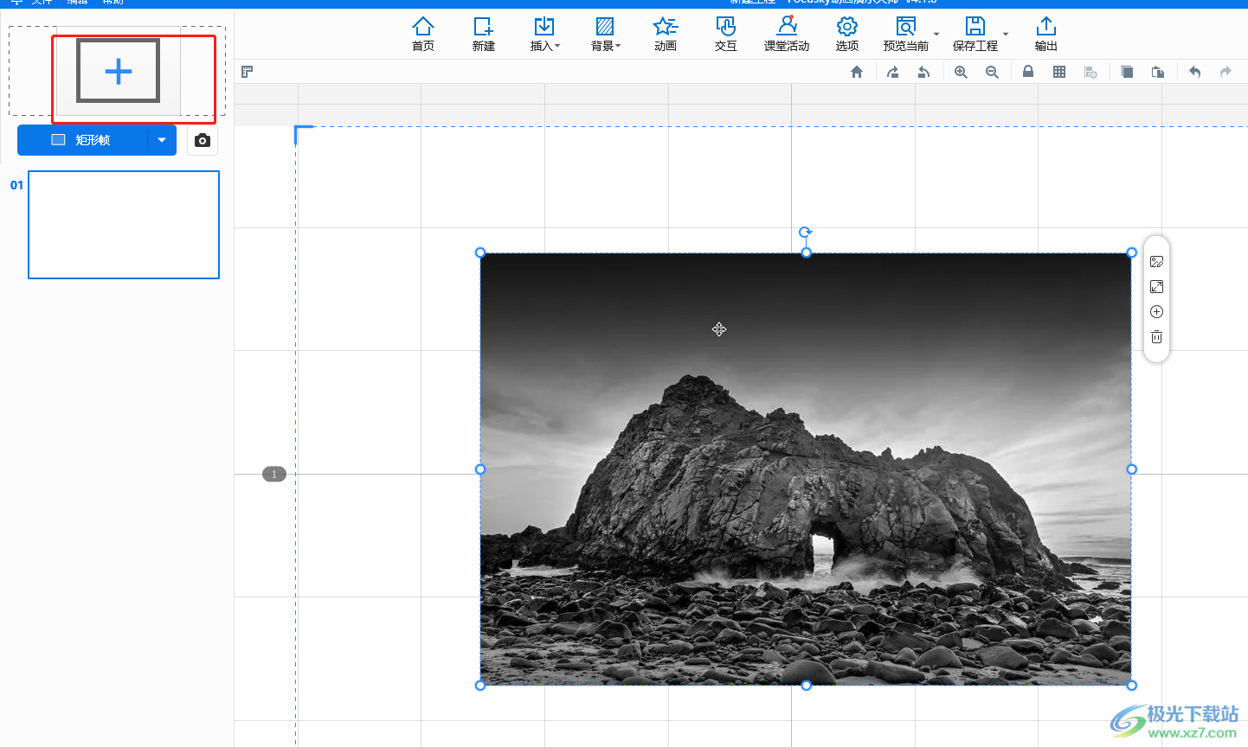This screenshot has width=1248, height=747.
Task: Click the plus to add a new frame
Action: click(x=119, y=71)
